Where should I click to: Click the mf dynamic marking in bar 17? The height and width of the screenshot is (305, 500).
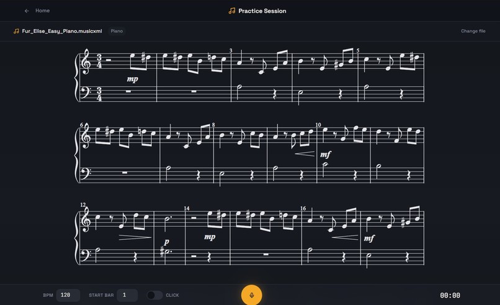[369, 239]
